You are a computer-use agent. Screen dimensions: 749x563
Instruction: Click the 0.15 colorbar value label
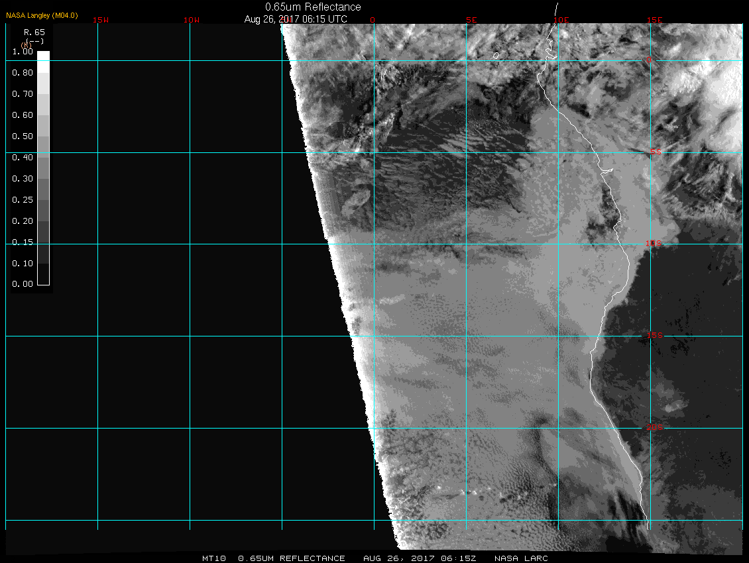23,242
